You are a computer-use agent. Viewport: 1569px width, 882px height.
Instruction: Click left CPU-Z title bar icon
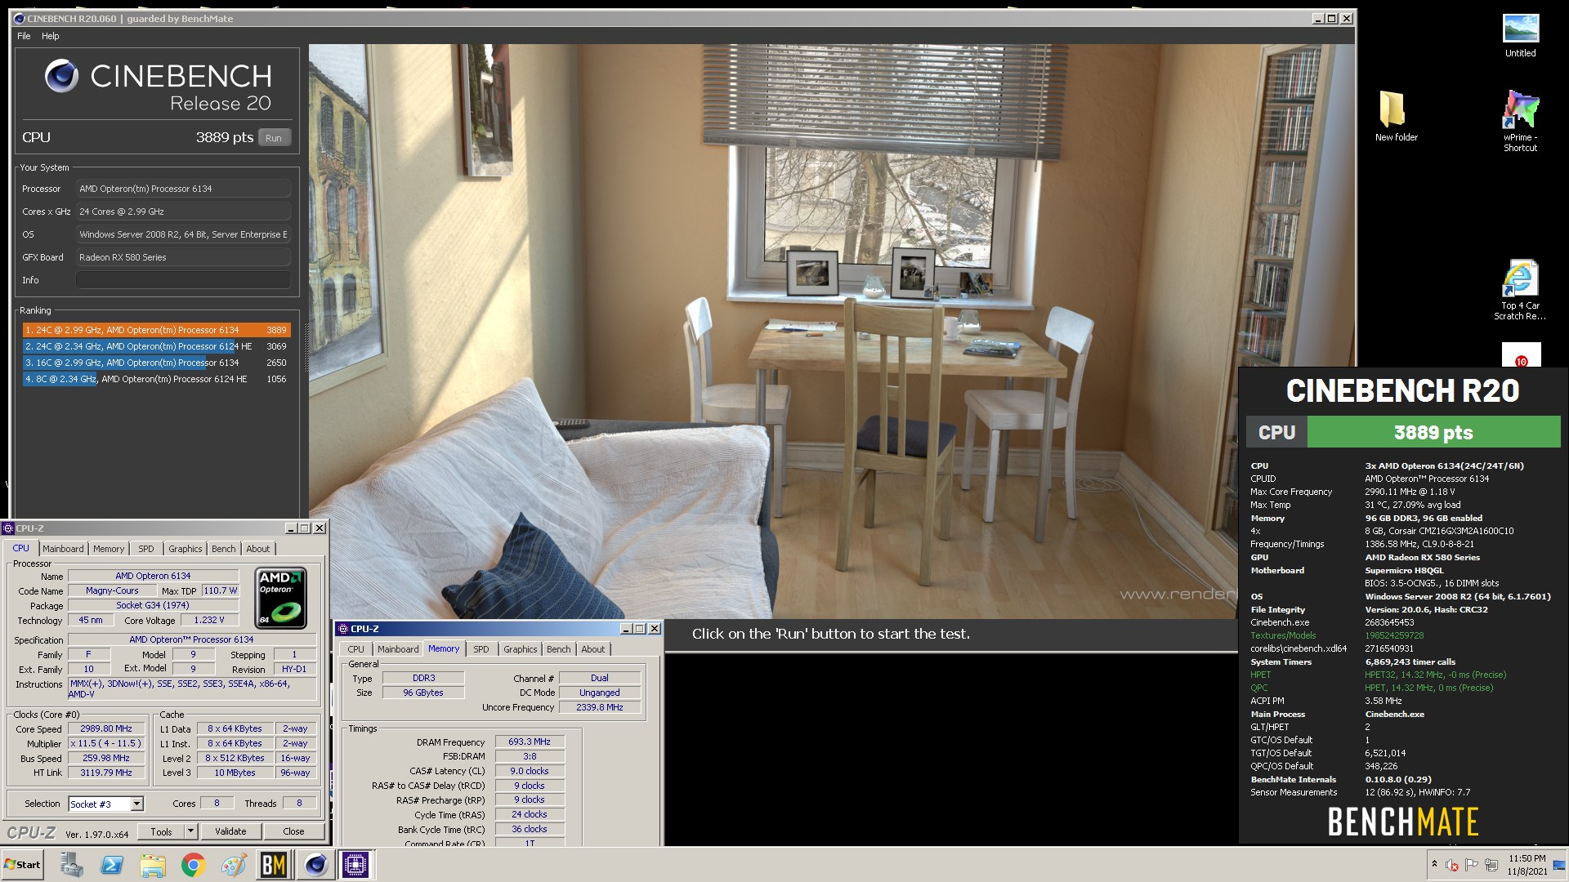tap(8, 528)
